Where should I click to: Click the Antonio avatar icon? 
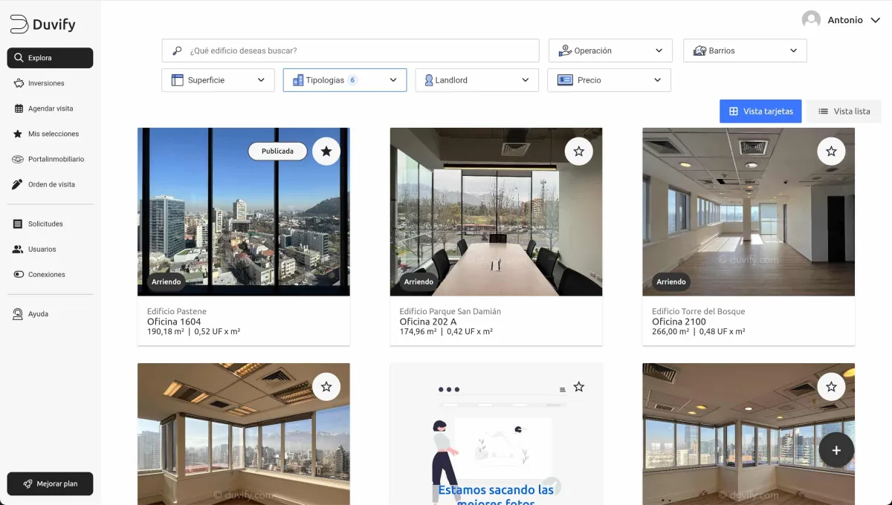tap(811, 20)
